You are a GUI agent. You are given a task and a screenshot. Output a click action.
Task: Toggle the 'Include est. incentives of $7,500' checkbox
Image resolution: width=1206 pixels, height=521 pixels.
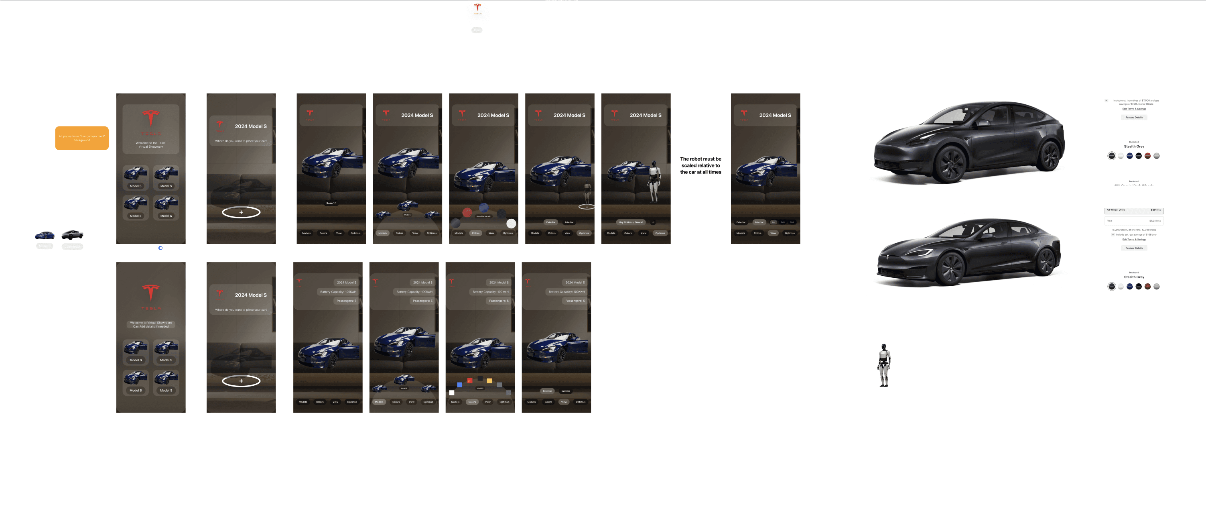point(1106,100)
